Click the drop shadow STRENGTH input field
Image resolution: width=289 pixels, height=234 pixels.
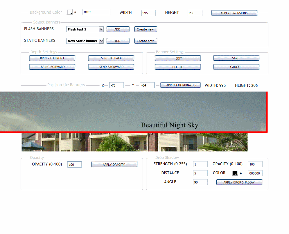point(200,164)
